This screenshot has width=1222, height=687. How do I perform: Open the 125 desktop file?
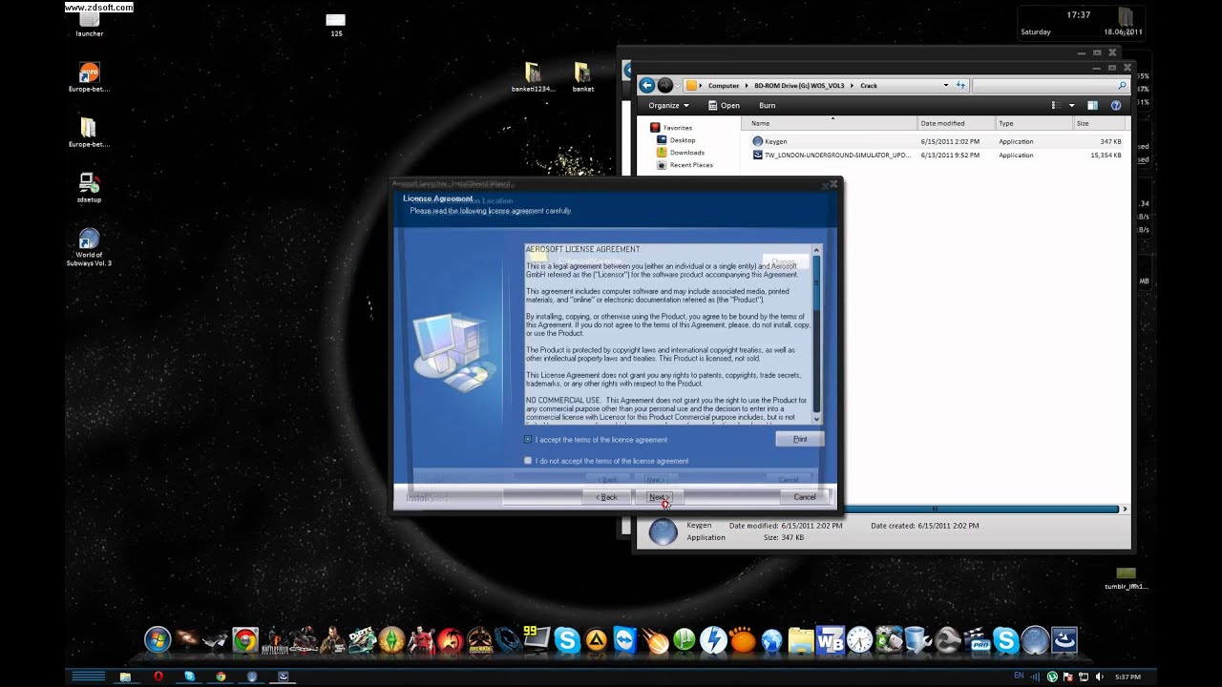[x=336, y=25]
